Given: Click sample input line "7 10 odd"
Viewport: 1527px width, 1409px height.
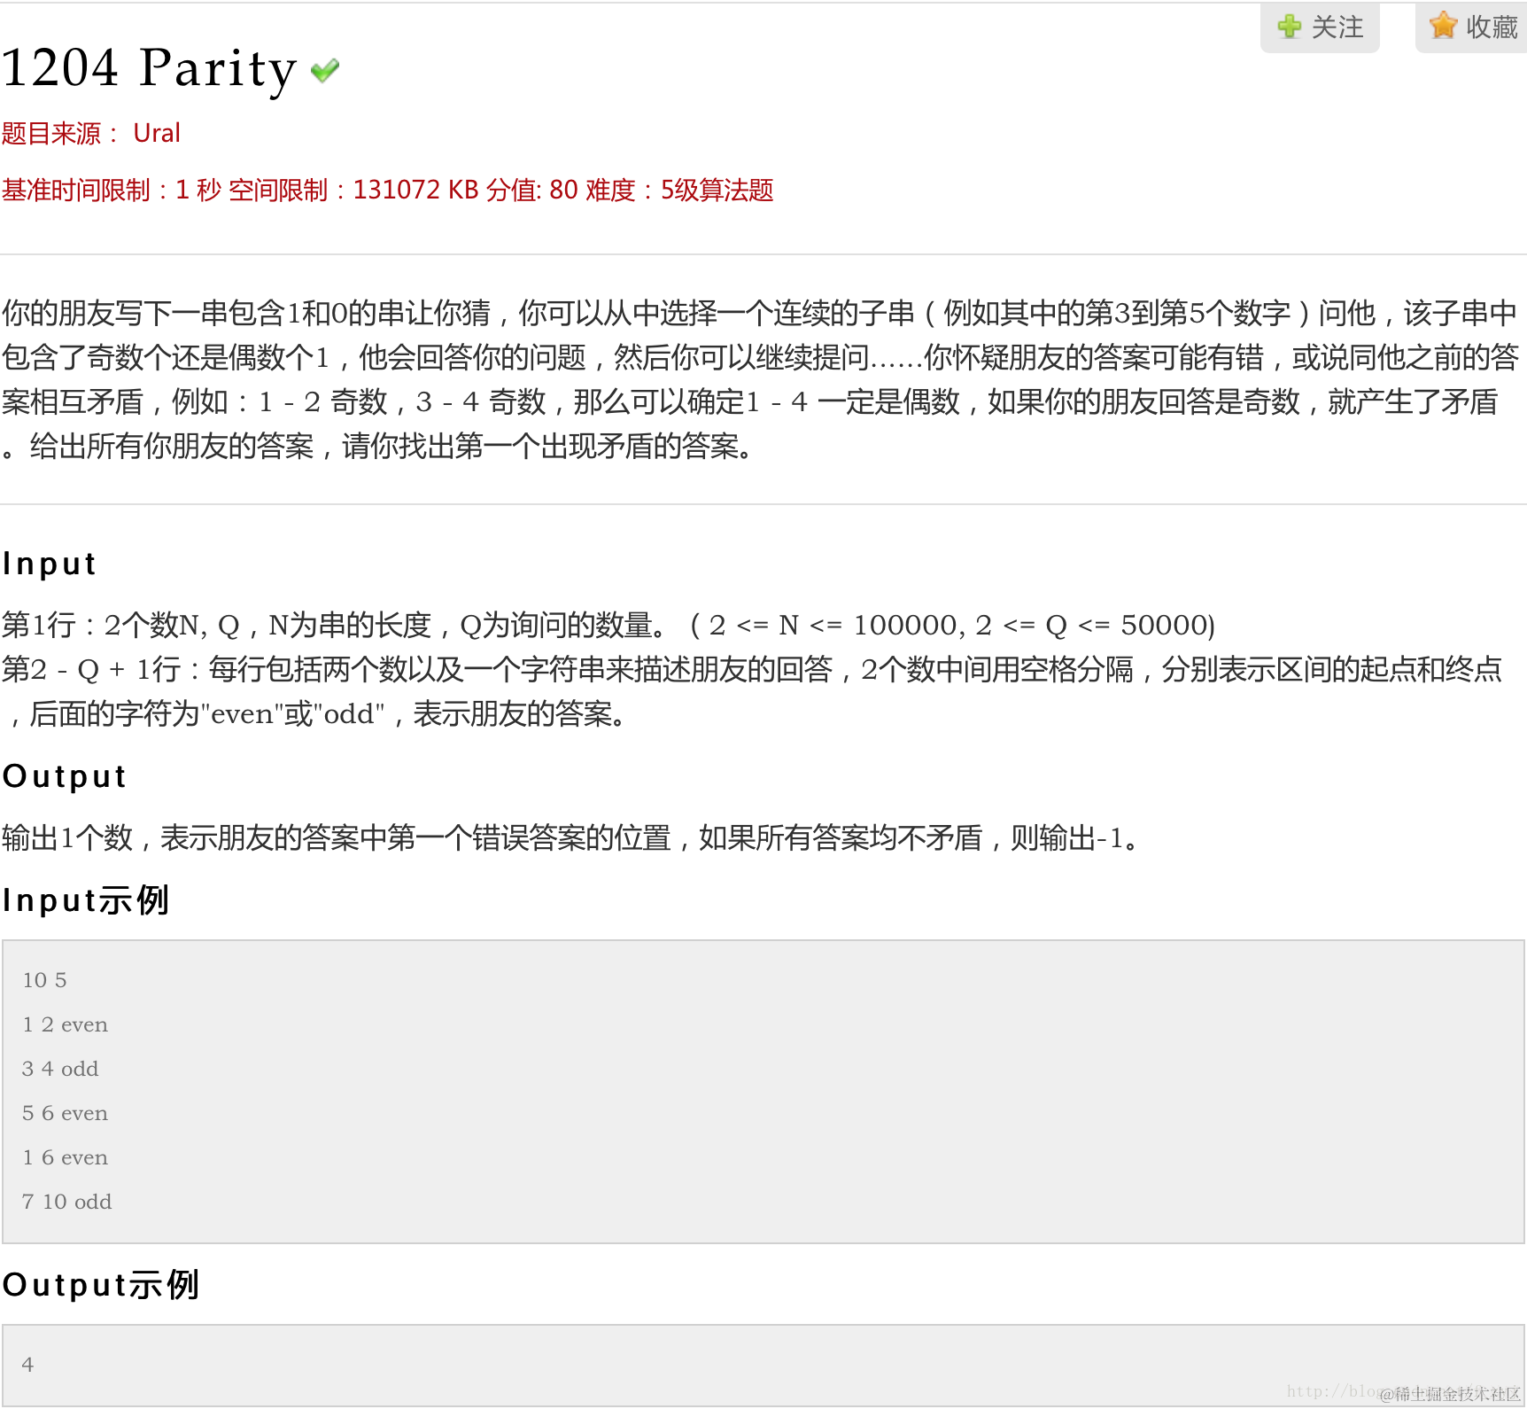Looking at the screenshot, I should pyautogui.click(x=66, y=1202).
